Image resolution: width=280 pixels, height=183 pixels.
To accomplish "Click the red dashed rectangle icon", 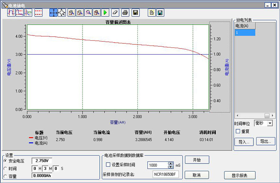I will pos(38,12).
